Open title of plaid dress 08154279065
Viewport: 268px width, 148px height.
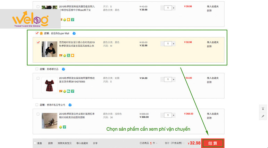[77, 80]
